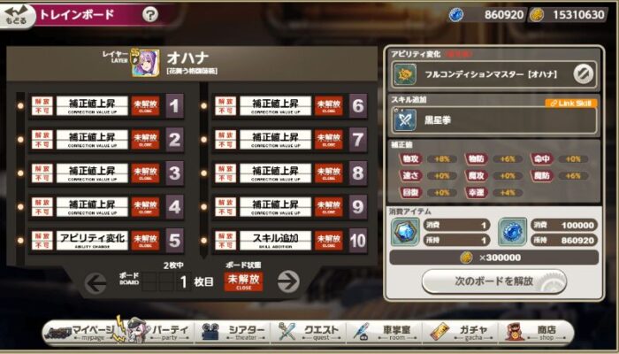Click the help question mark icon

coord(150,15)
